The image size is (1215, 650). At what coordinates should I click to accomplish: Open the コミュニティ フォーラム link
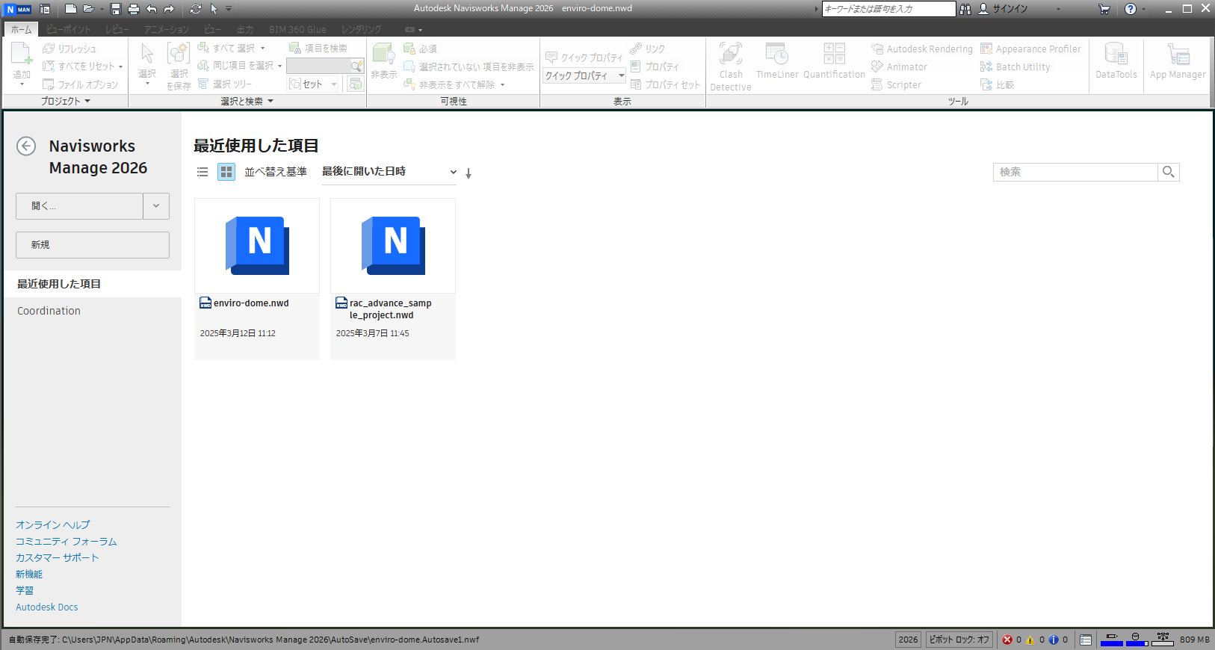(67, 541)
